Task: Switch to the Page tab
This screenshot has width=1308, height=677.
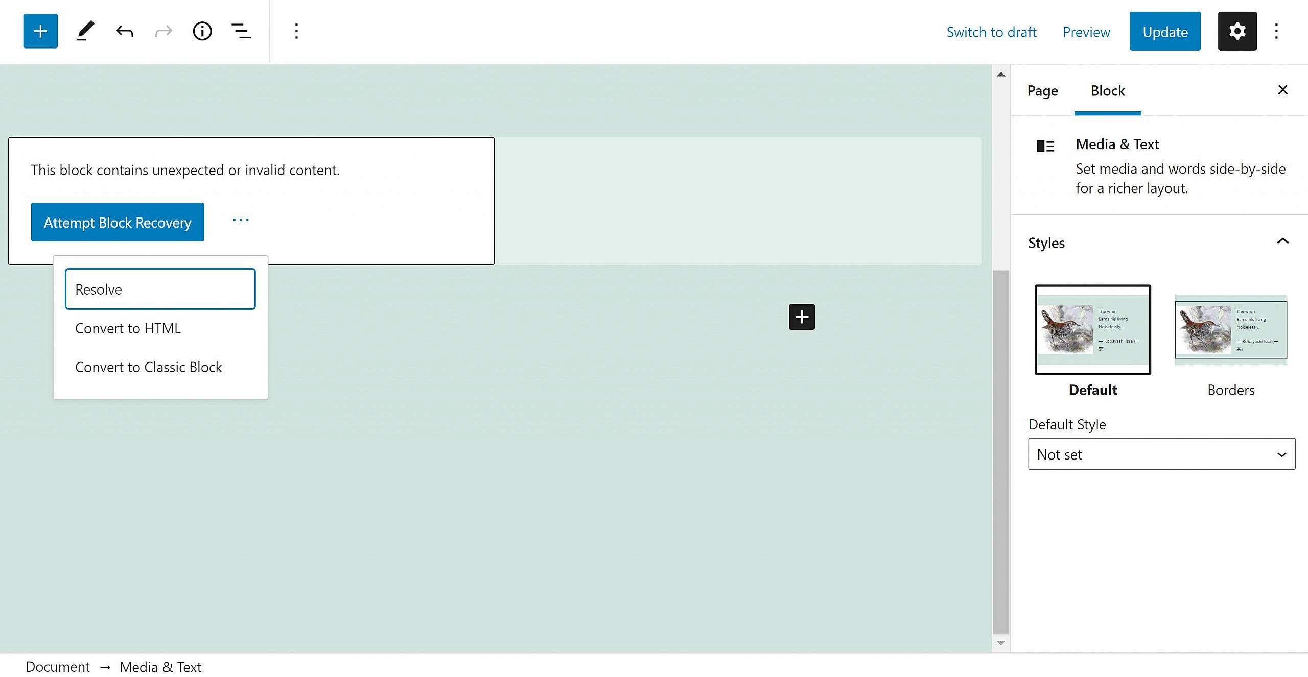Action: [1042, 91]
